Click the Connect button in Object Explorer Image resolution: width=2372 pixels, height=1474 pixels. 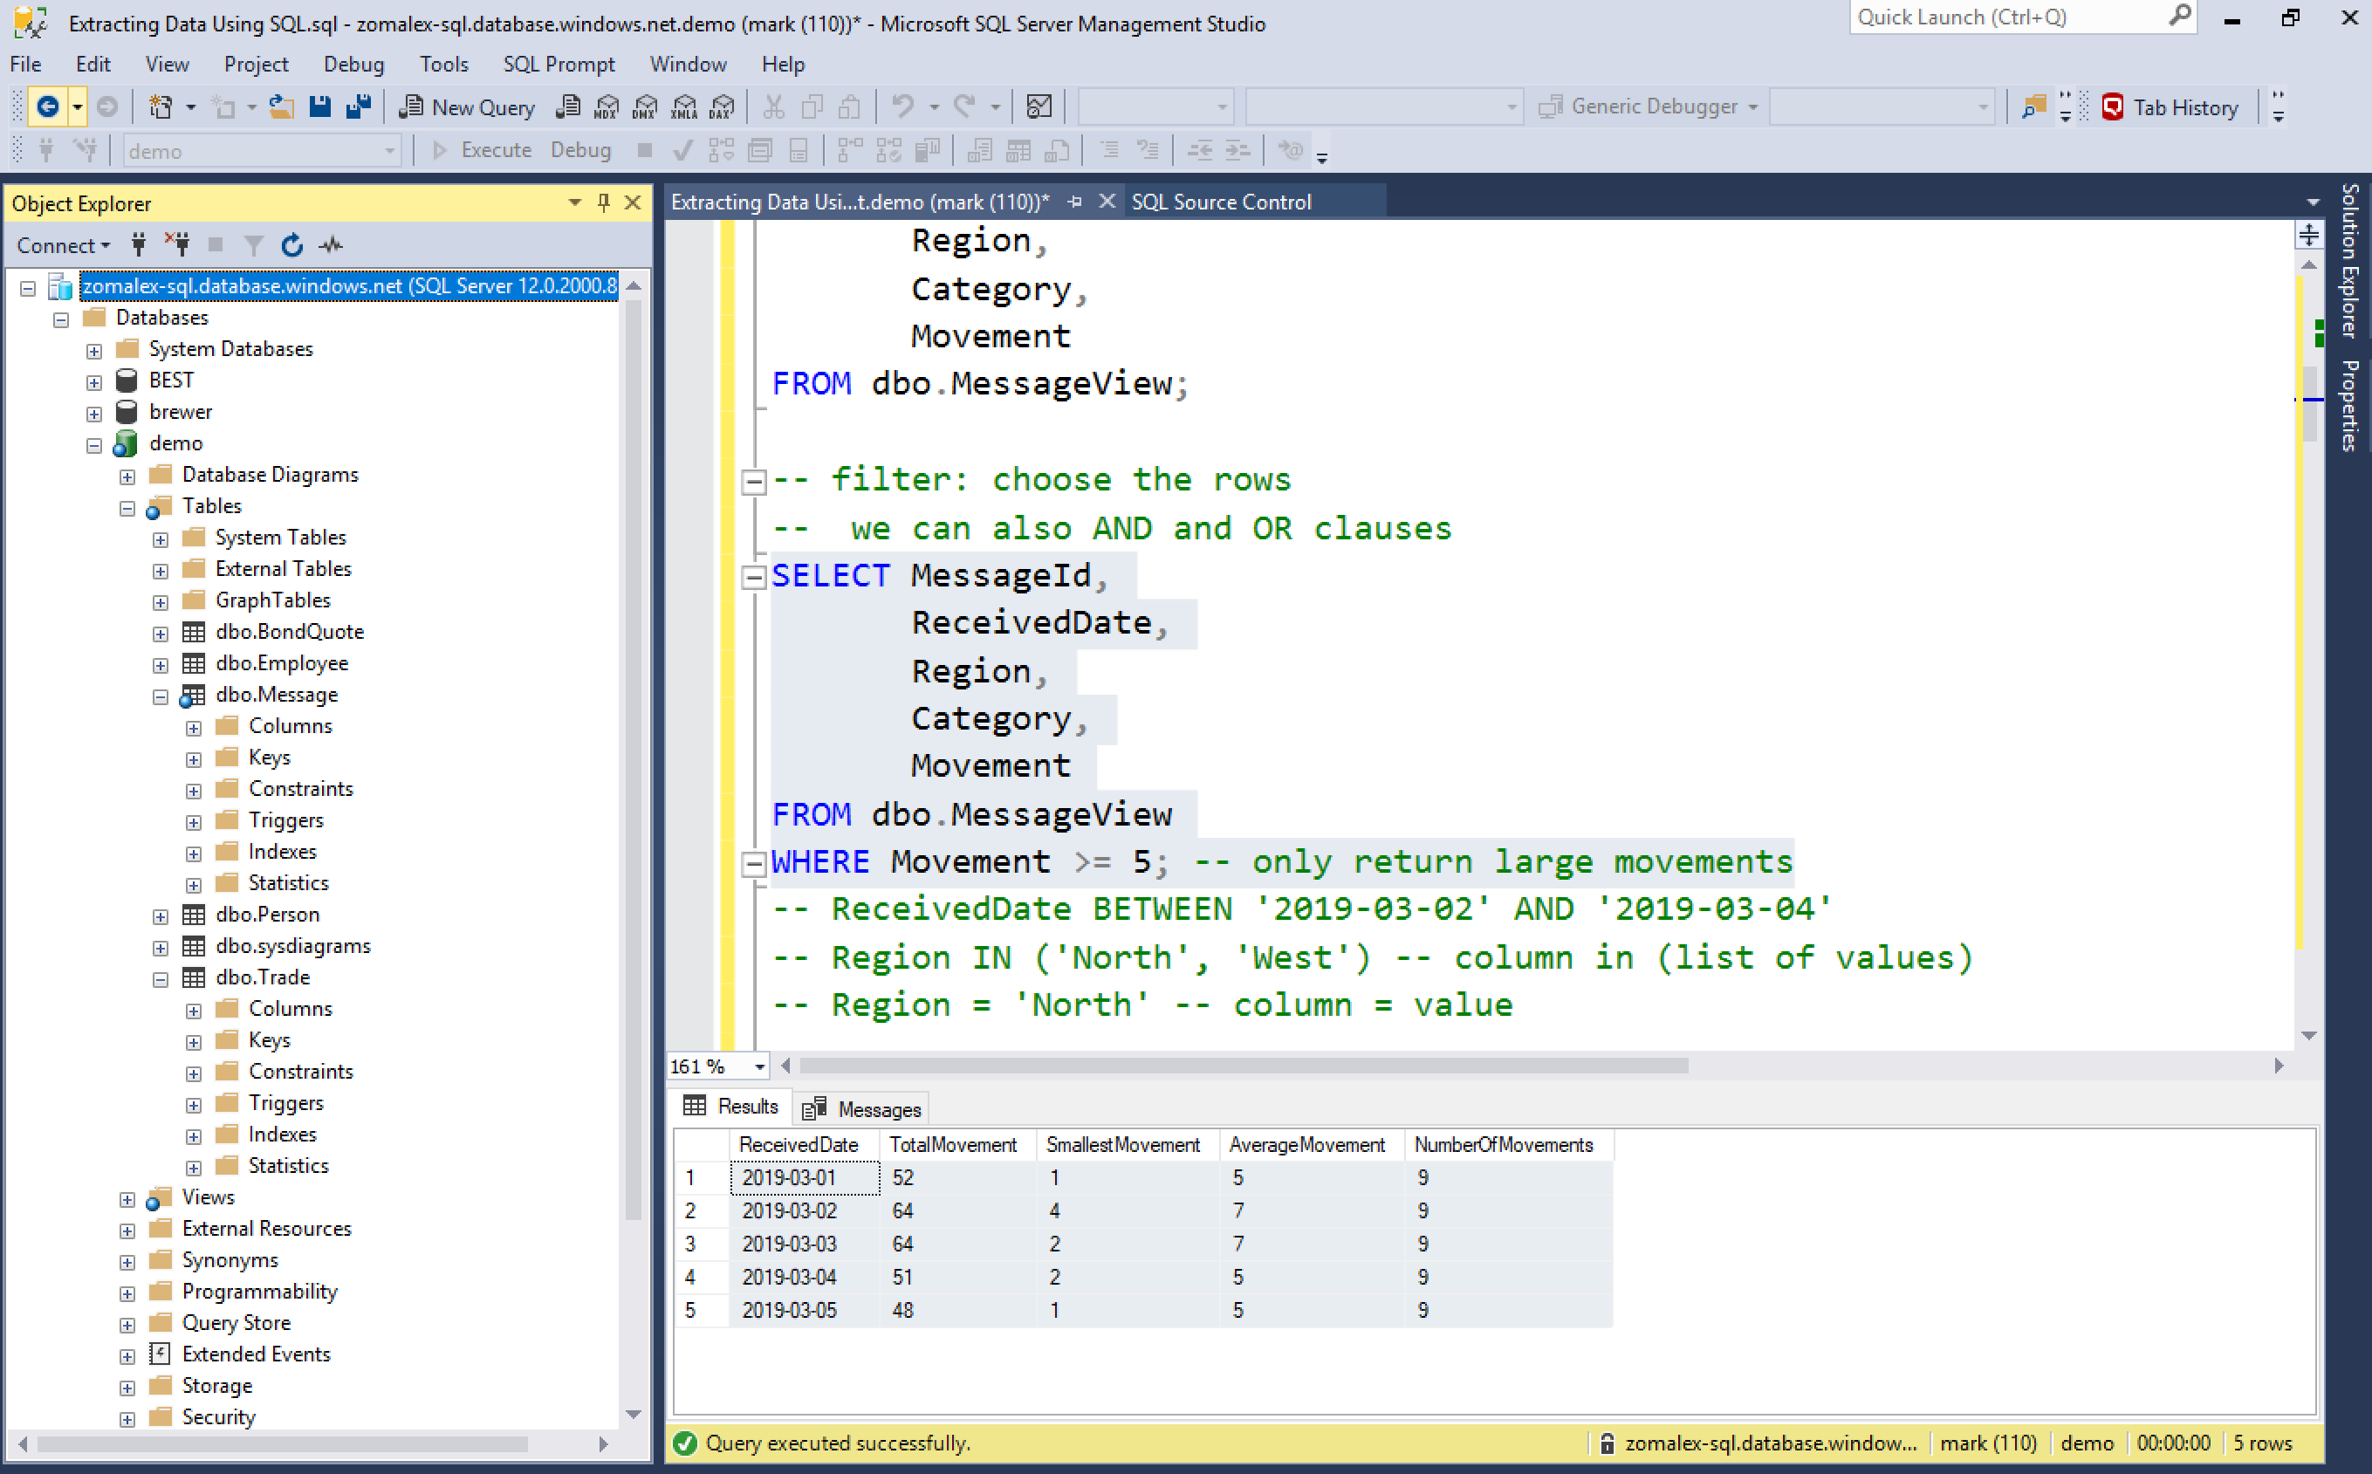(58, 244)
